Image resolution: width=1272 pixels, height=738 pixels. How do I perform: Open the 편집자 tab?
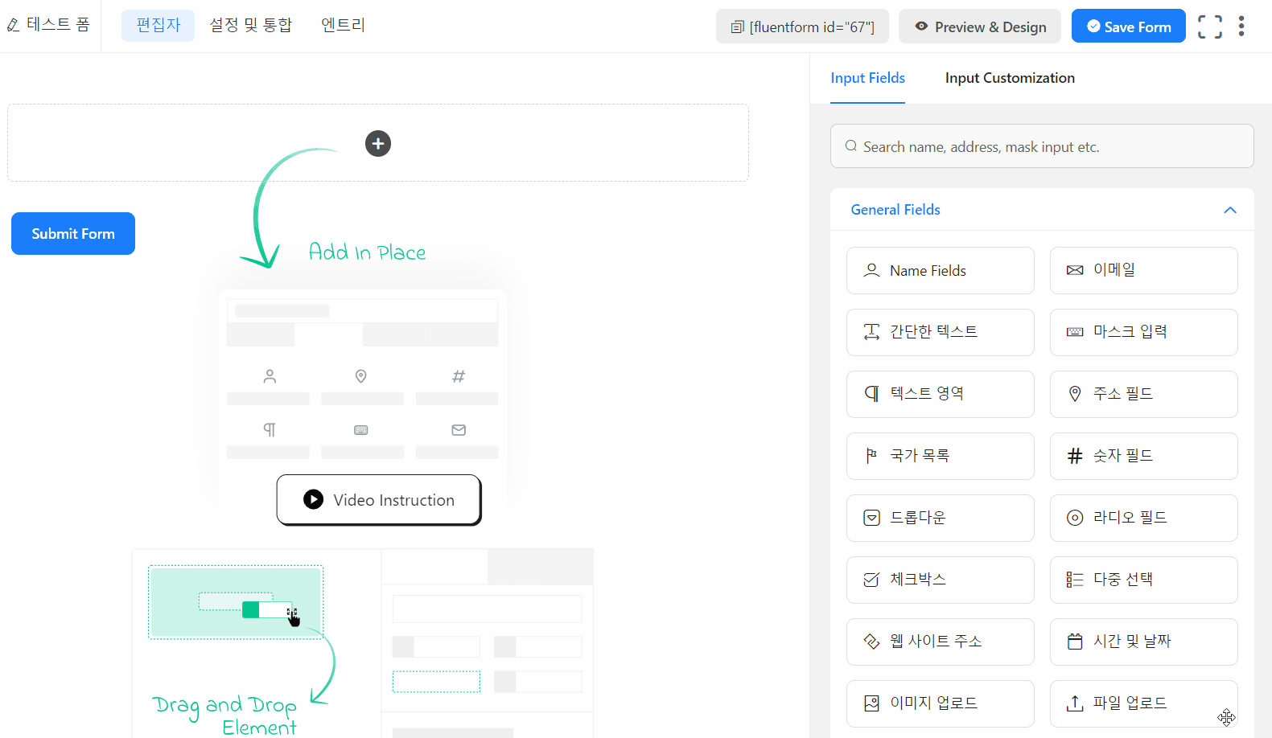158,26
